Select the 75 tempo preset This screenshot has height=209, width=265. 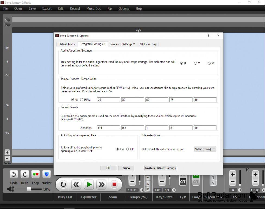coord(148,178)
